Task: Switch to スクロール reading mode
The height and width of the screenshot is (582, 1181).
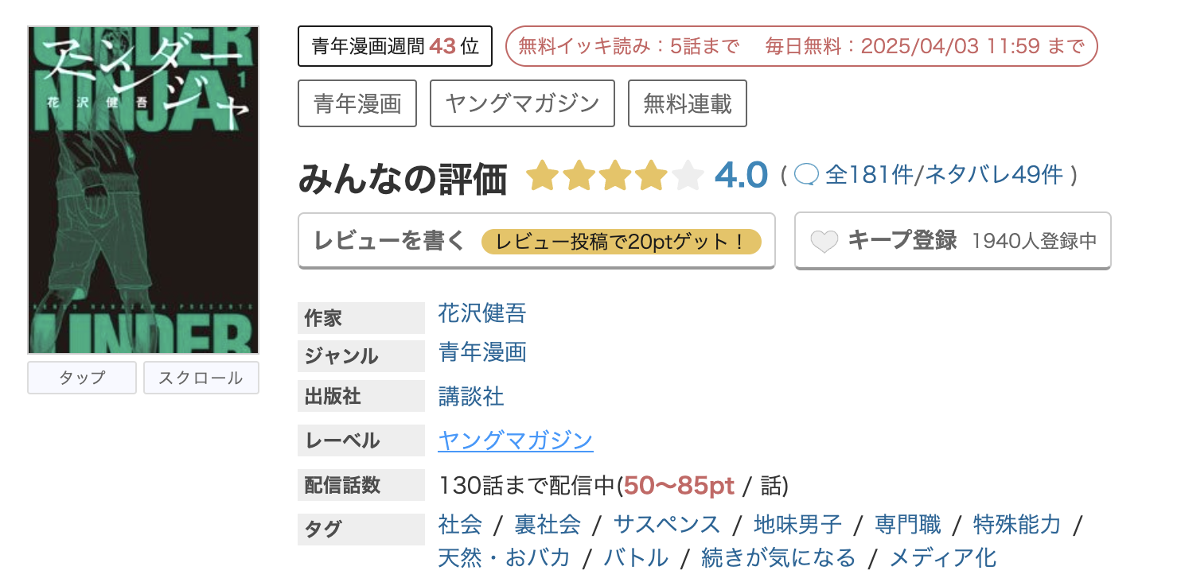Action: [201, 378]
